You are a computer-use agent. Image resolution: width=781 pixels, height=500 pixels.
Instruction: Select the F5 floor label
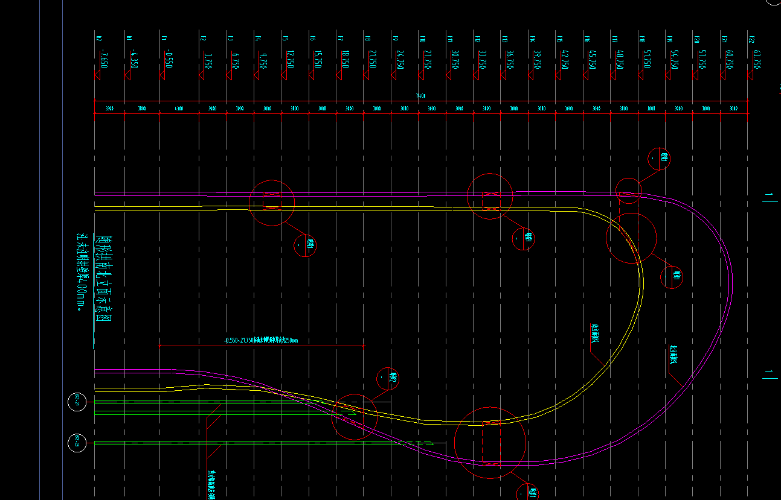285,39
